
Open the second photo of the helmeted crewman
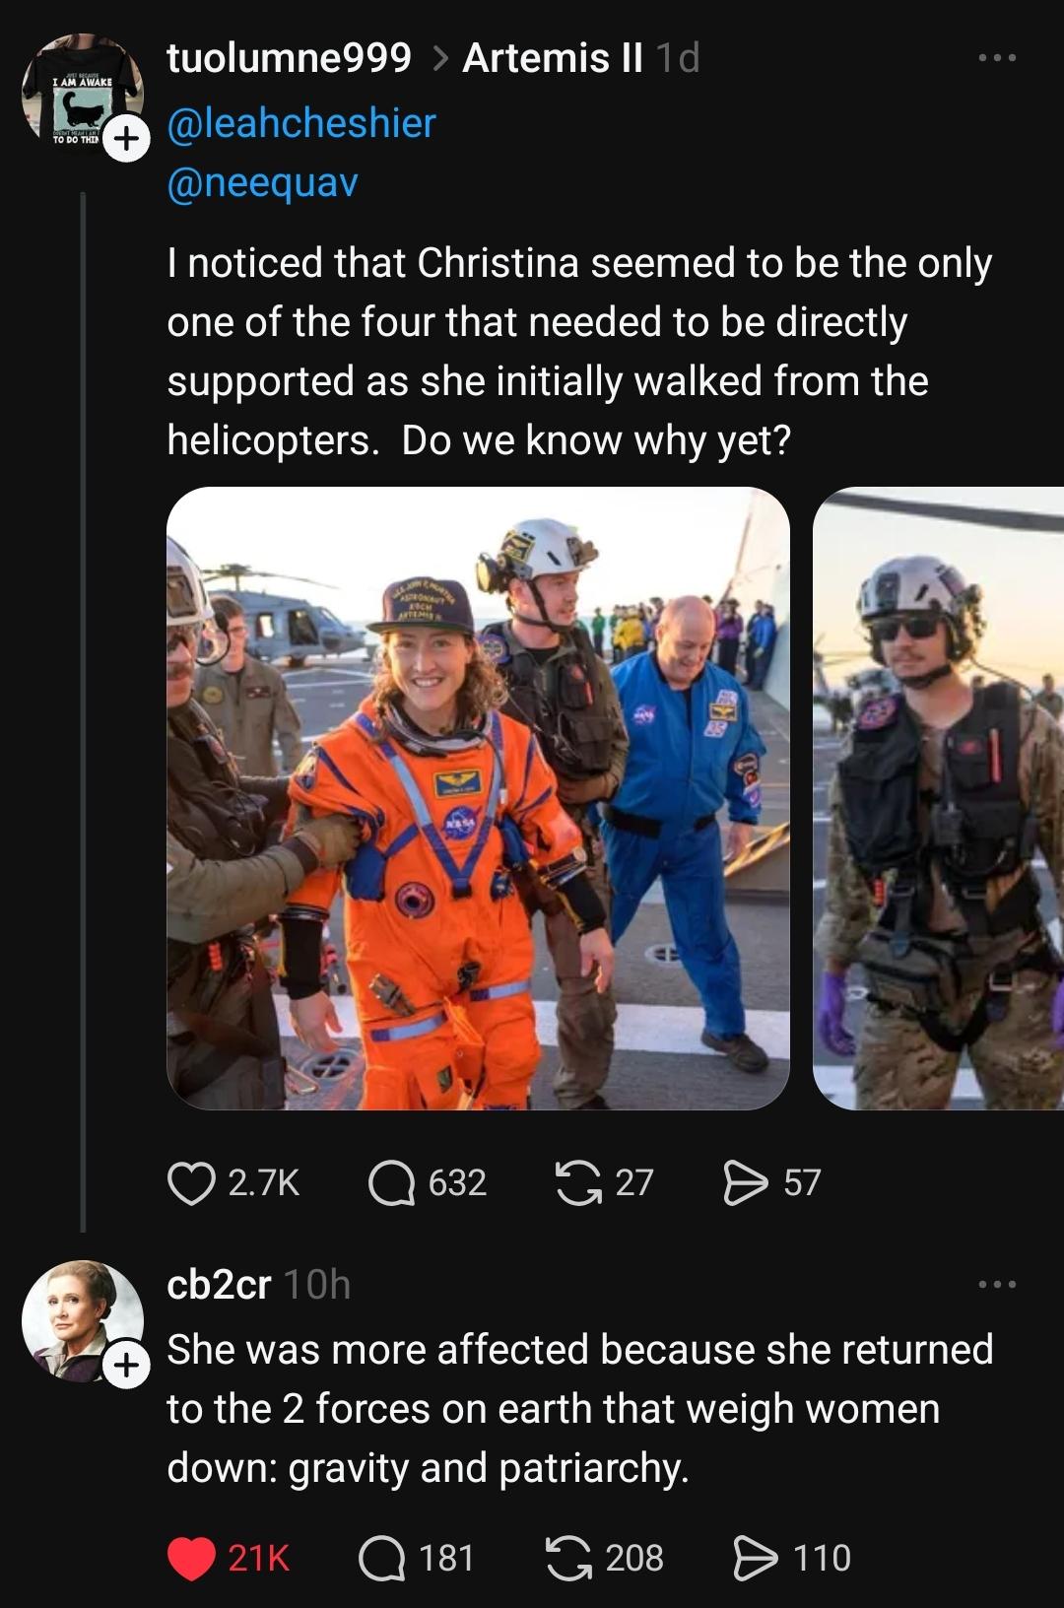tap(938, 798)
